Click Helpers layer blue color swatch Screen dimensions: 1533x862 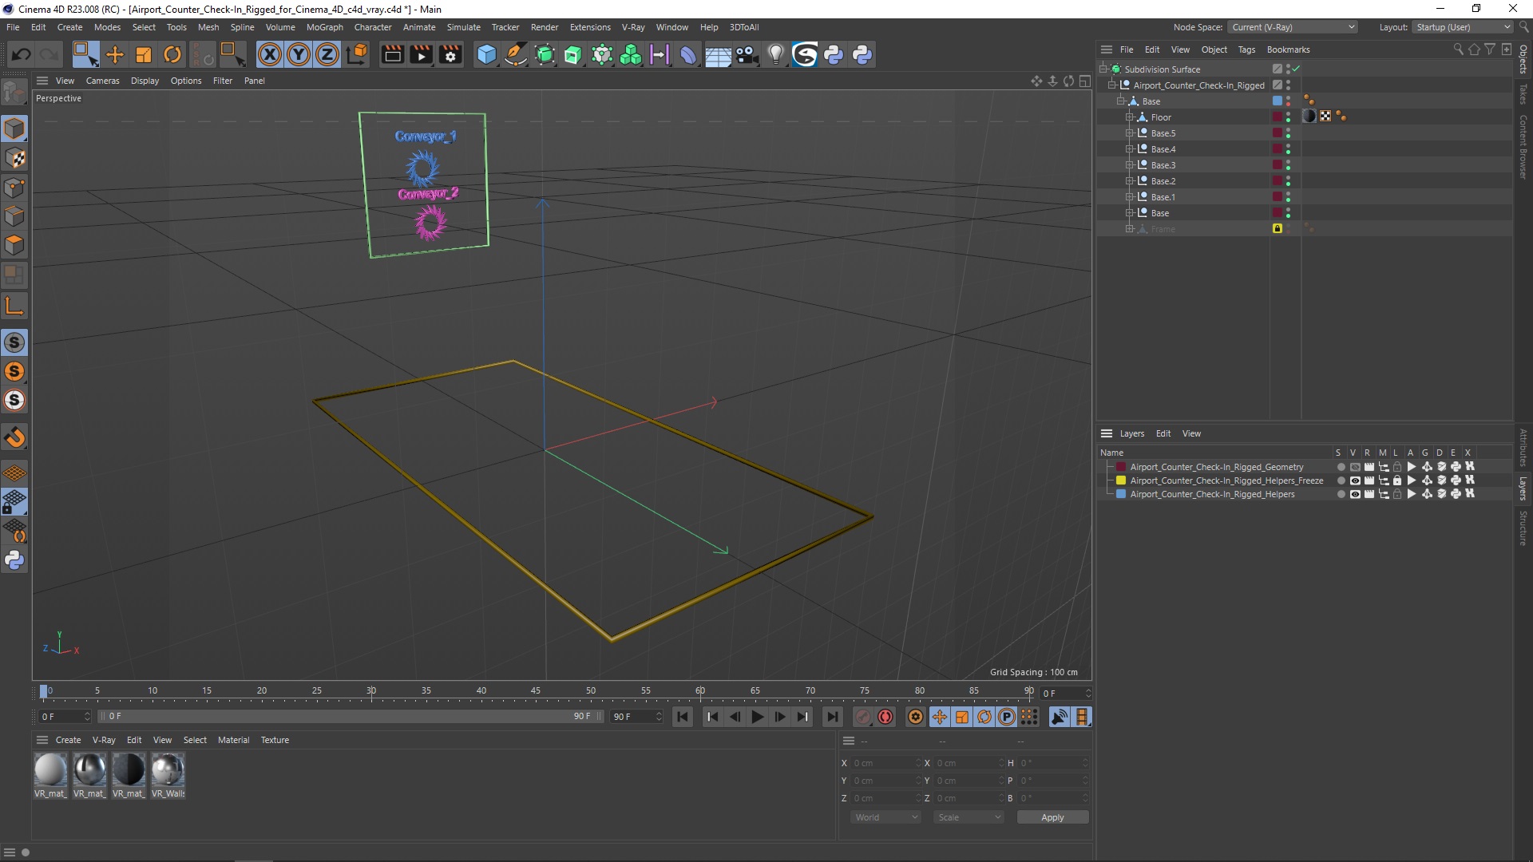click(1121, 494)
